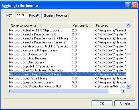The height and width of the screenshot is (110, 139).
Task: Click the path of Microsoft Publisher 11.0 row
Action: click(110, 30)
